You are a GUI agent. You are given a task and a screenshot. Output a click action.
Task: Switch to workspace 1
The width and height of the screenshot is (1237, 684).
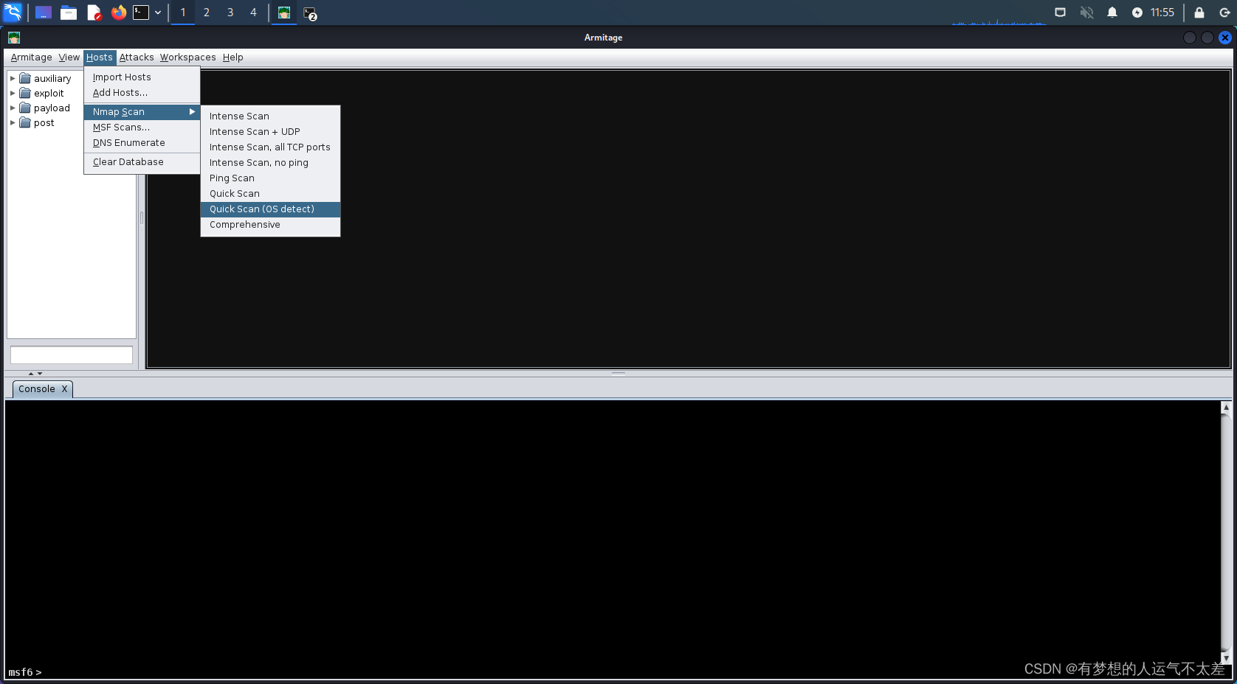point(183,13)
